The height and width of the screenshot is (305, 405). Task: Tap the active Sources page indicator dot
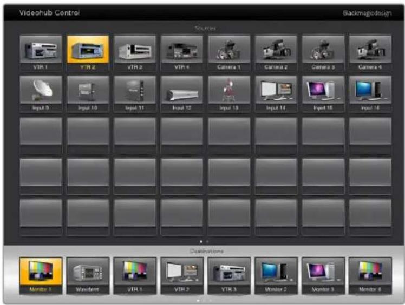(201, 242)
